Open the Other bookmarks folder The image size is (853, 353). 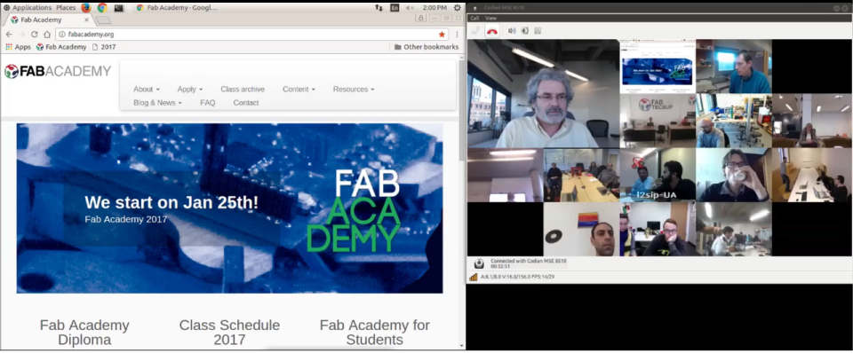click(426, 47)
